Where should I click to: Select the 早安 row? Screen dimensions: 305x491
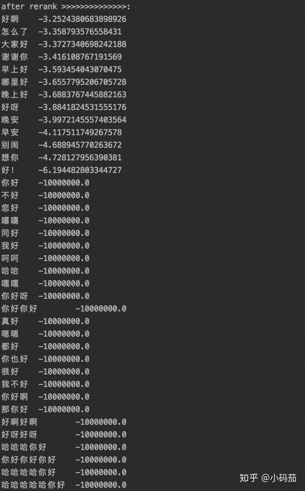[61, 132]
